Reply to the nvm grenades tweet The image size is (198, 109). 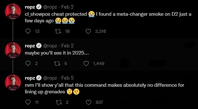pyautogui.click(x=28, y=102)
